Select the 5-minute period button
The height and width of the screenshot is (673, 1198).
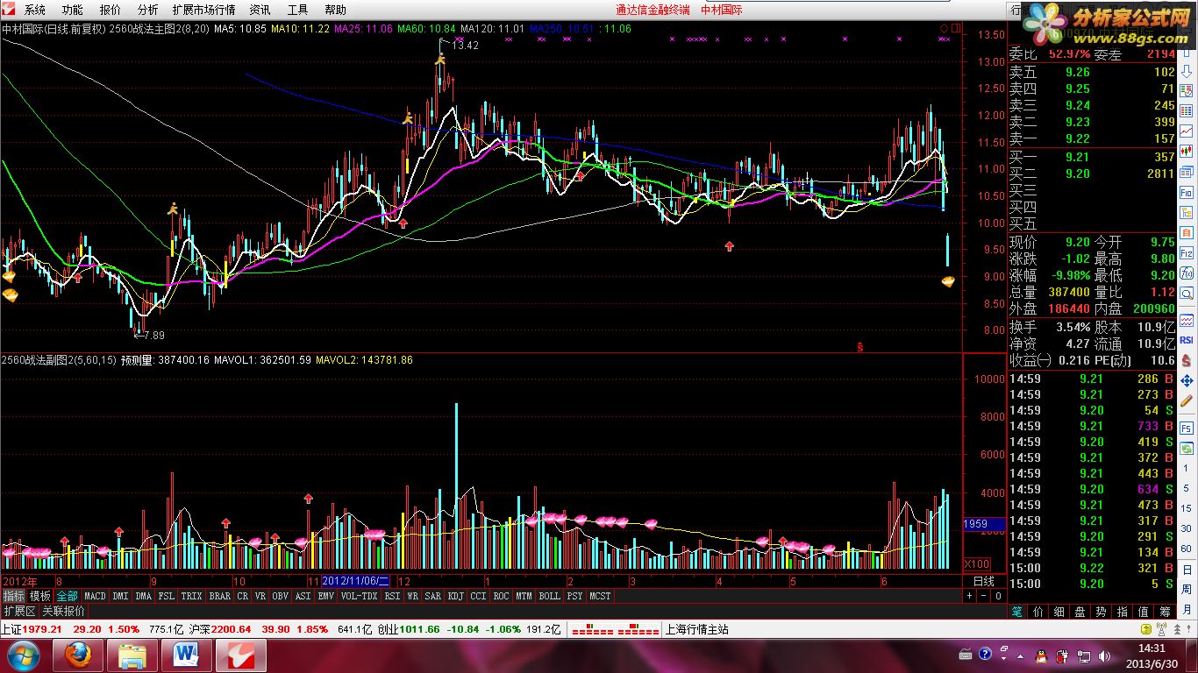1186,488
